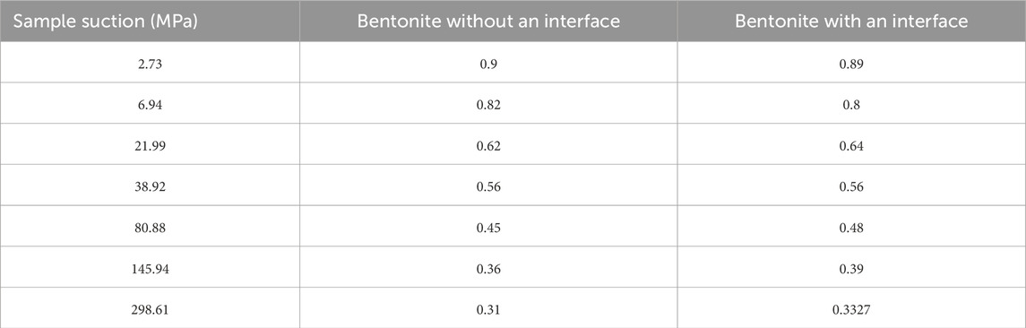This screenshot has height=328, width=1026.
Task: Click the 0.62 value cell
Action: point(488,144)
